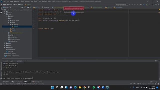160x90 pixels.
Task: Open Google Chrome from taskbar
Action: (84, 87)
